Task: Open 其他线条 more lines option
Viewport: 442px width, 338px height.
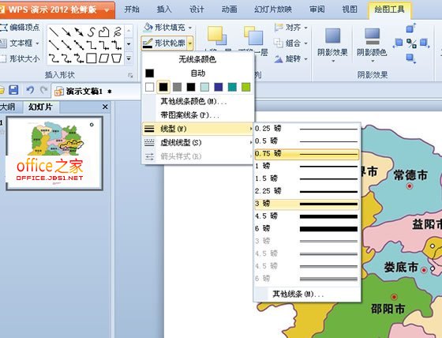Action: point(307,295)
